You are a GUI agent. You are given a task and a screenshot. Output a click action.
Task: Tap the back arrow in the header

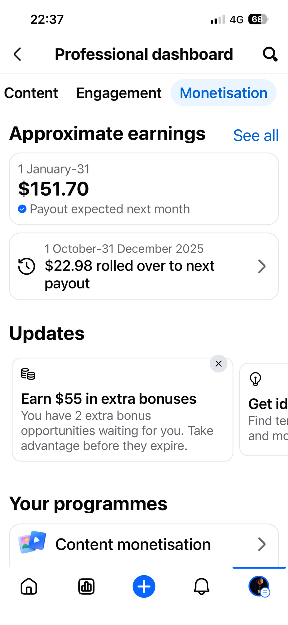tap(18, 54)
